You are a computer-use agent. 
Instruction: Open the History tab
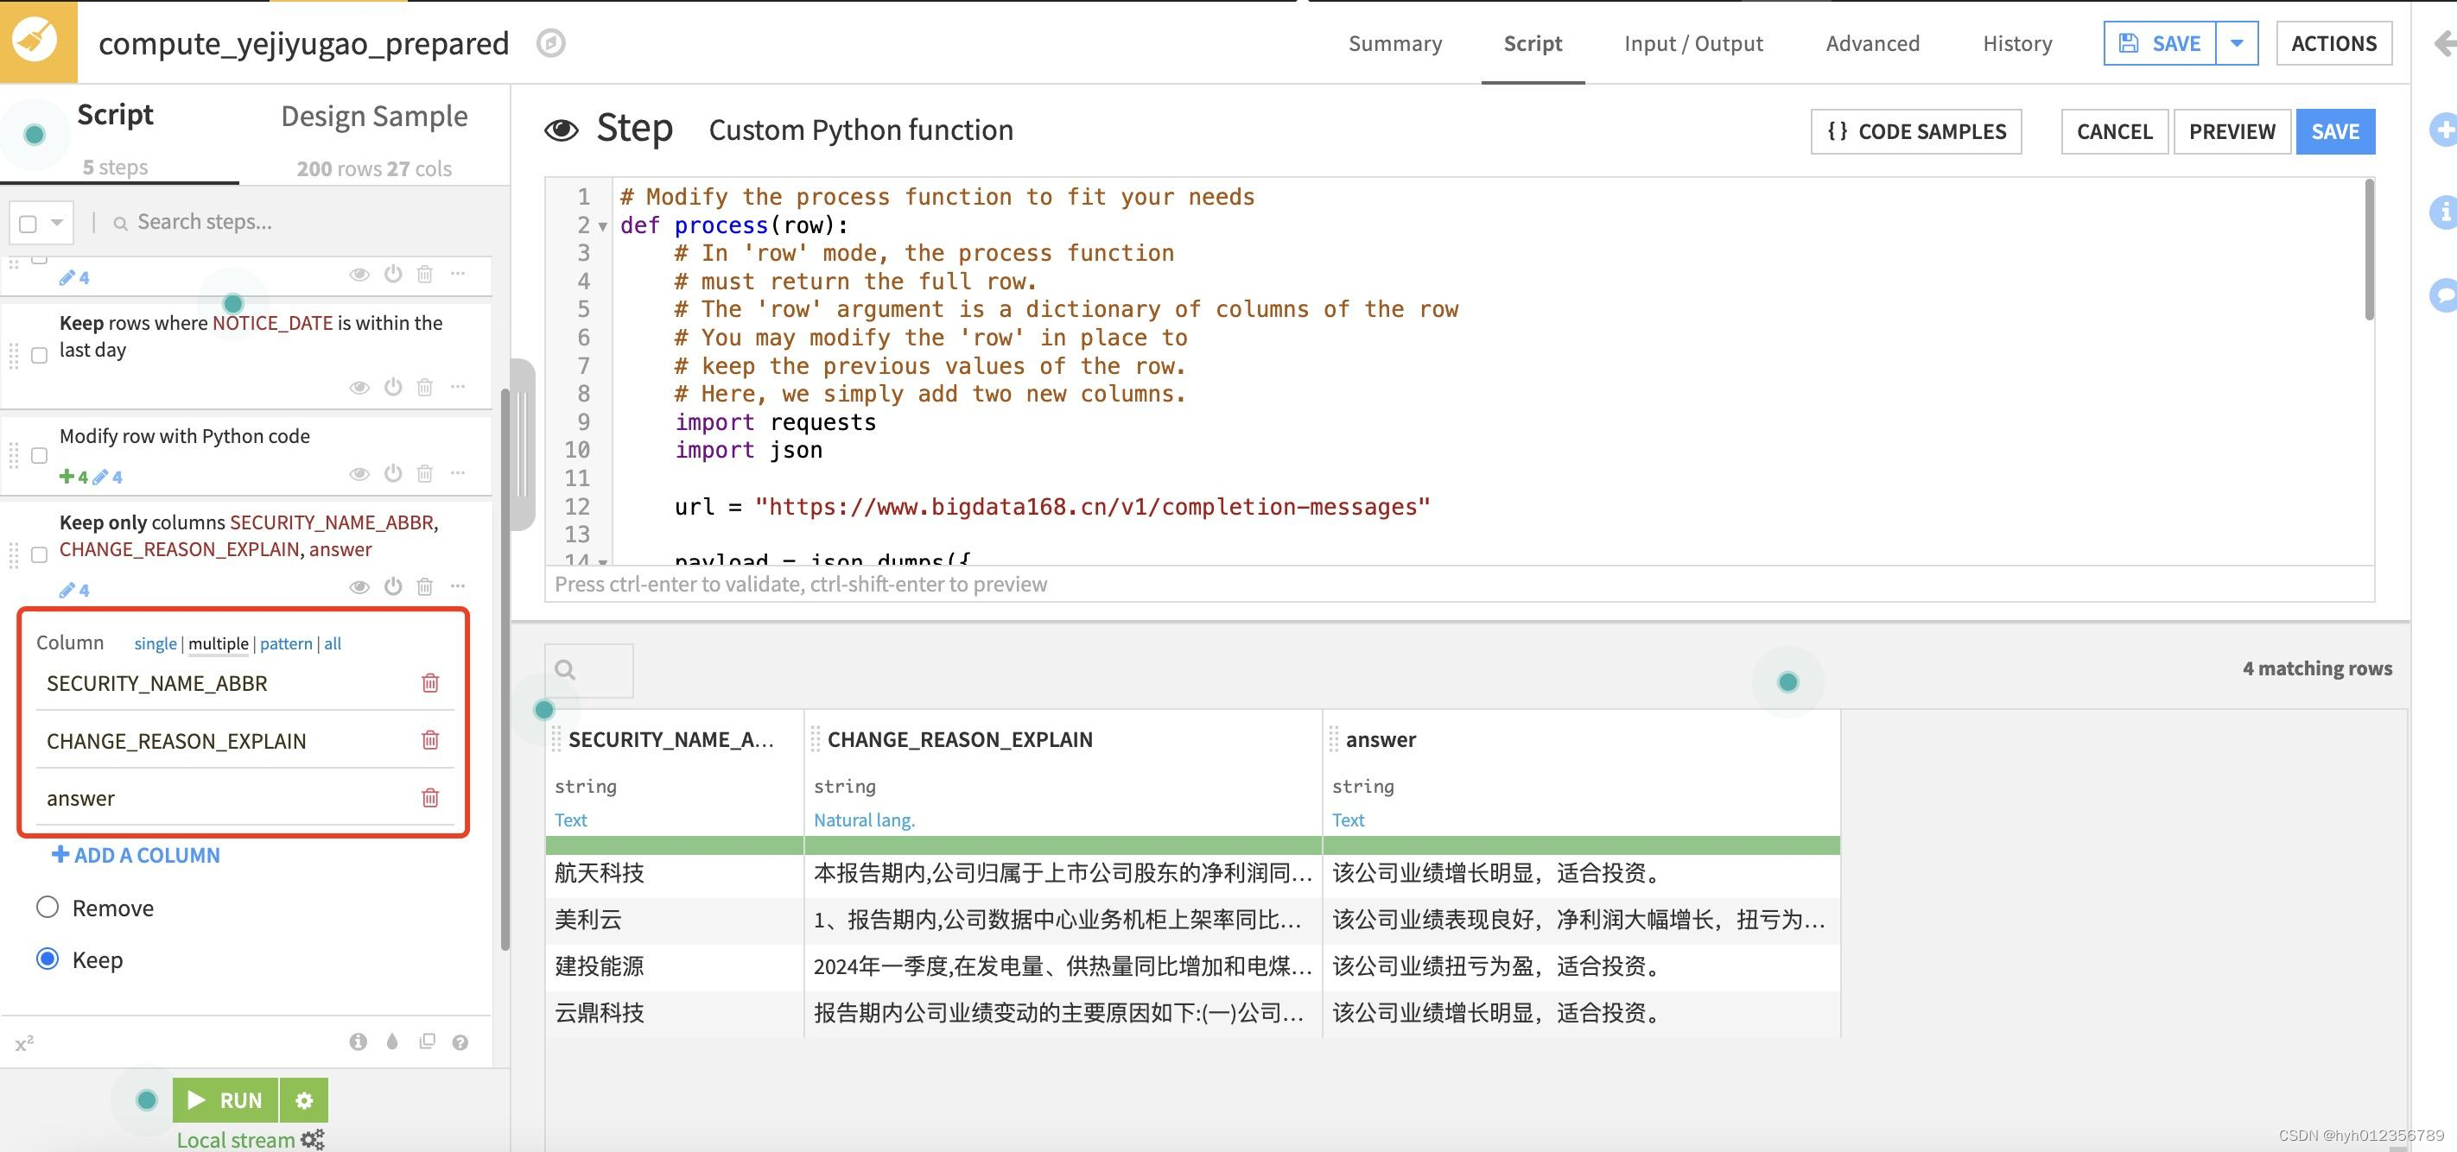(2017, 43)
